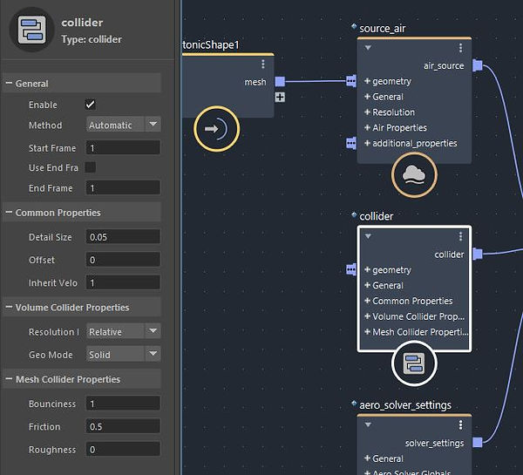Image resolution: width=523 pixels, height=475 pixels.
Task: Collapse the aero_solver_settings node with its triangle
Action: click(368, 424)
